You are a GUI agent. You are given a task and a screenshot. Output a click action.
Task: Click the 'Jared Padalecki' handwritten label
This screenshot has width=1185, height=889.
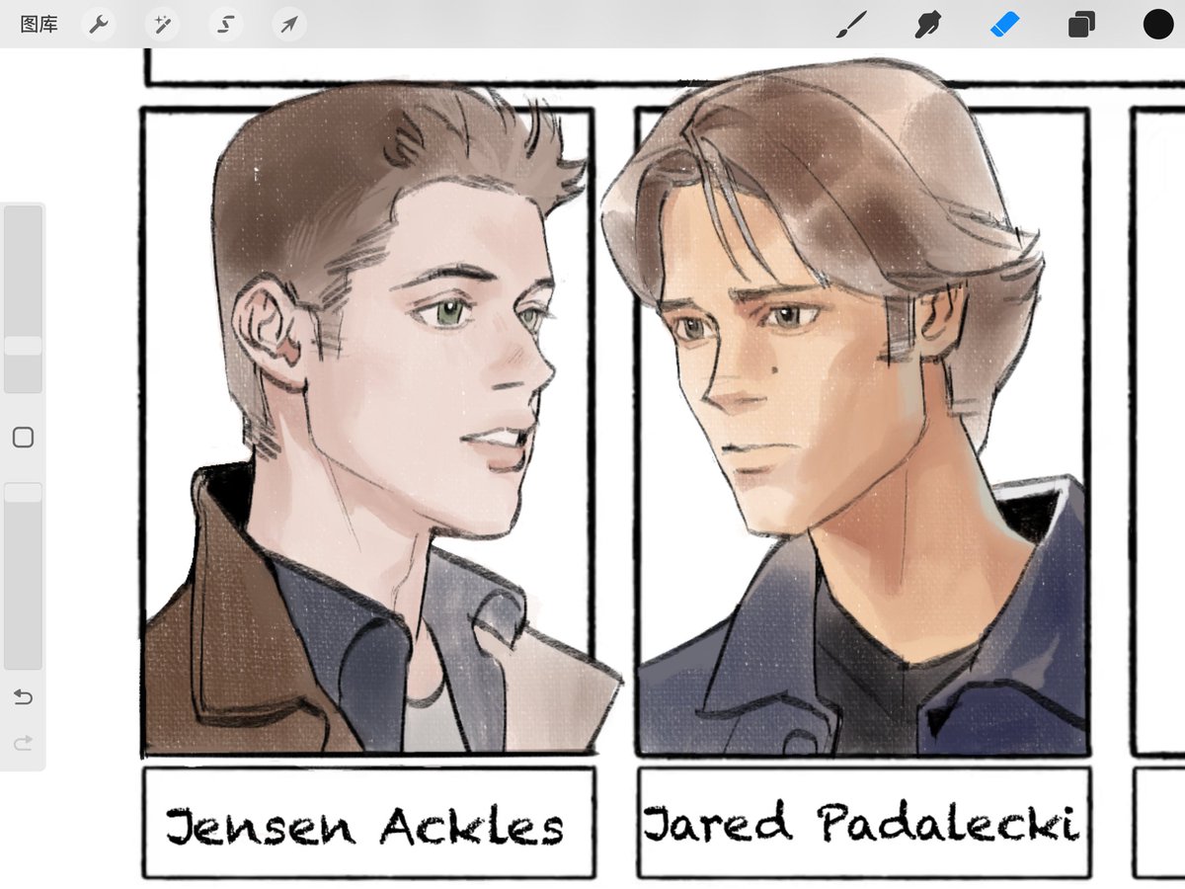click(x=861, y=822)
